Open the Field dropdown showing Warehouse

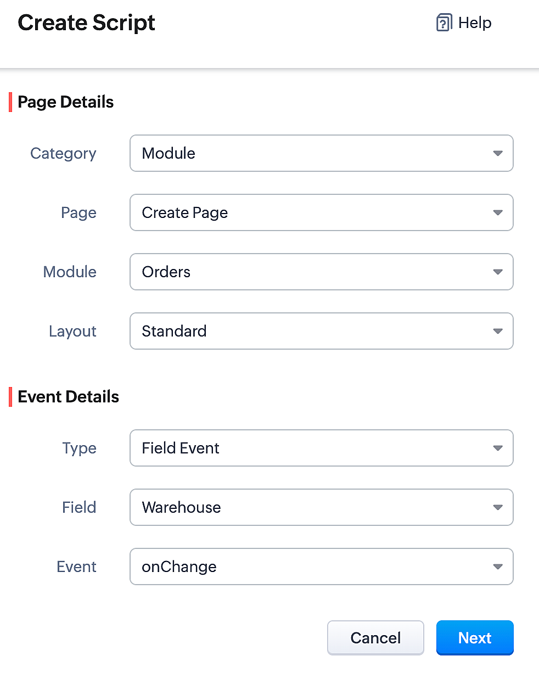coord(322,507)
